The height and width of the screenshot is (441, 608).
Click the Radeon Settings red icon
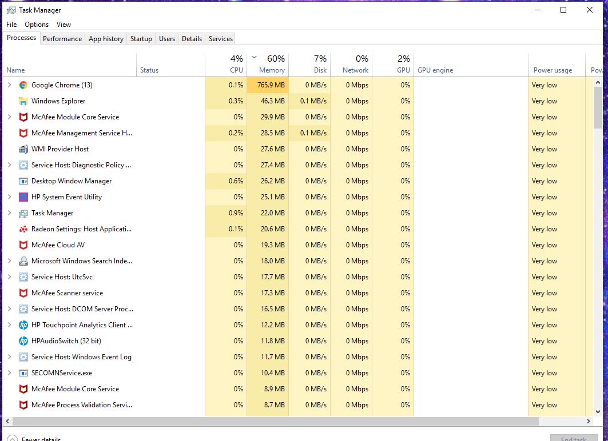coord(23,229)
